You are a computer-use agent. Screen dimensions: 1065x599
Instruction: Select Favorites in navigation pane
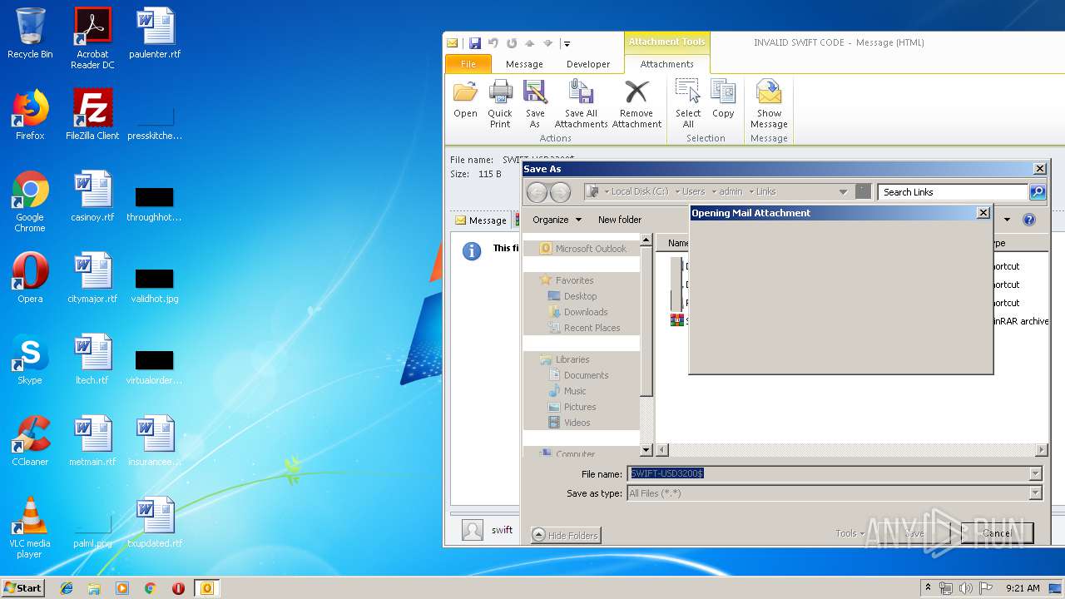pyautogui.click(x=567, y=280)
